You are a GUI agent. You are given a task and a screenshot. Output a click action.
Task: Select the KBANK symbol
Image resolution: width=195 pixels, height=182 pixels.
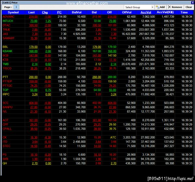coord(7,51)
